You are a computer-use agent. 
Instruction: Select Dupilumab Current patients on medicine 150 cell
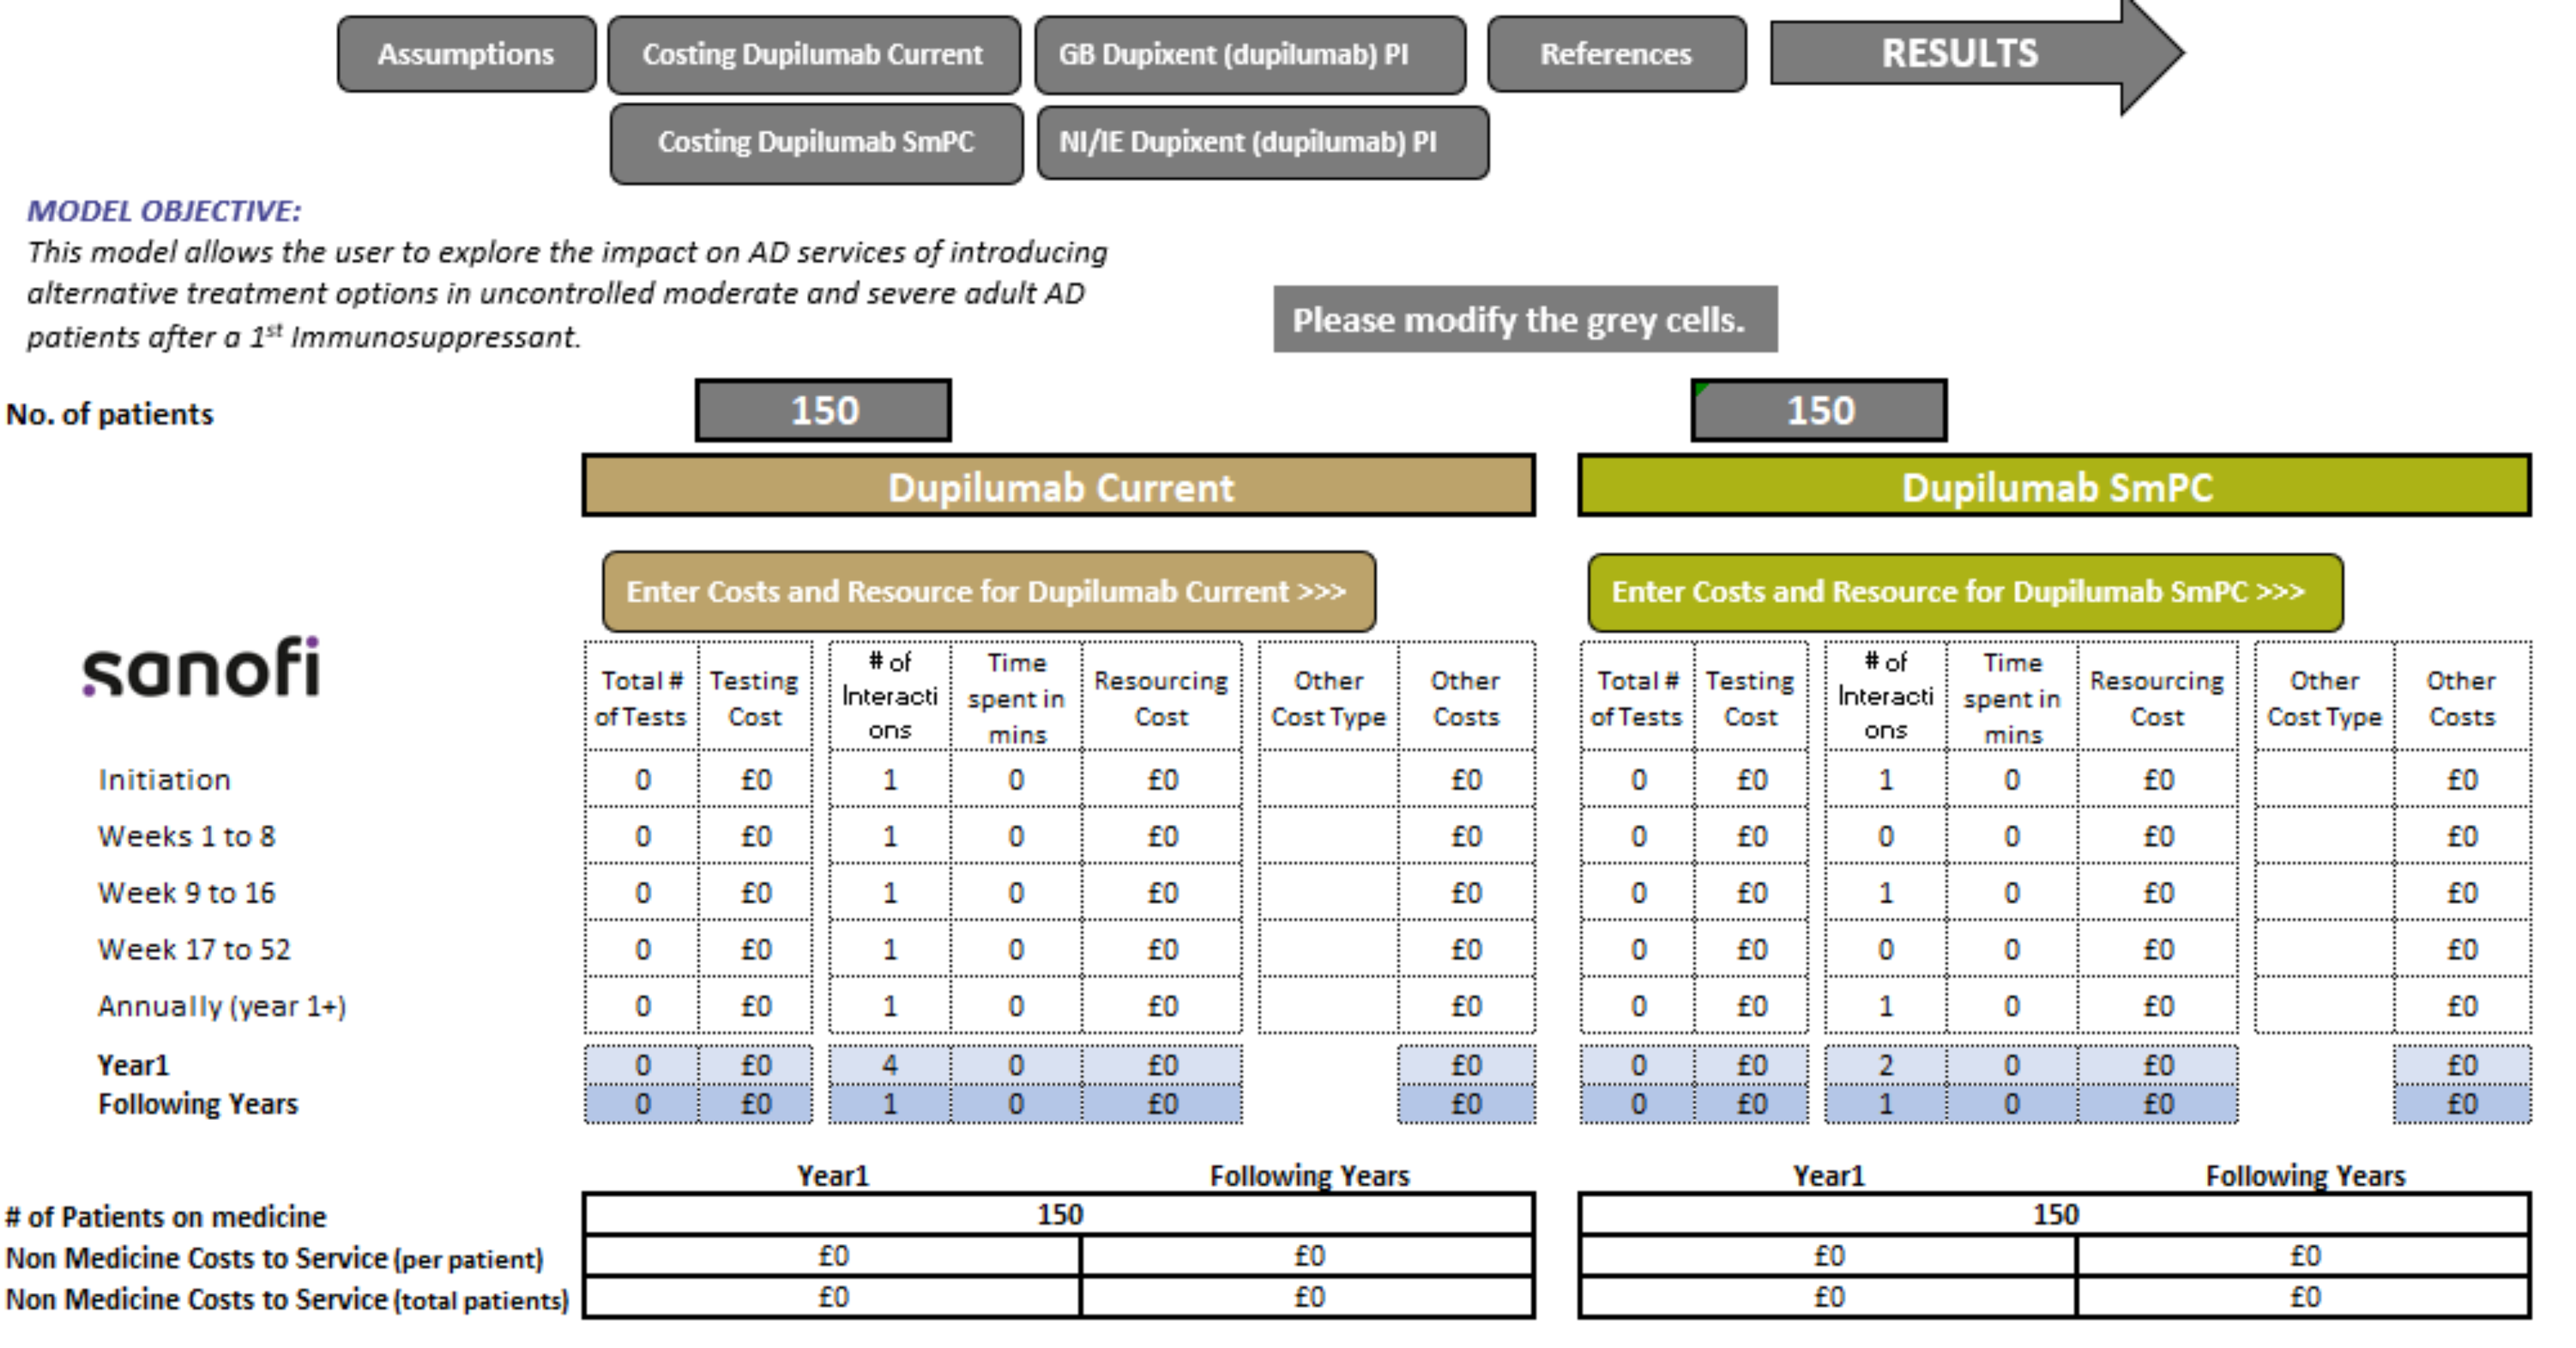pos(1059,1214)
